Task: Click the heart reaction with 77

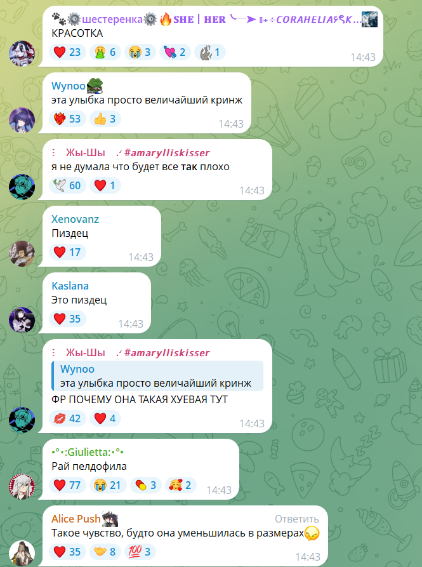Action: pyautogui.click(x=67, y=485)
